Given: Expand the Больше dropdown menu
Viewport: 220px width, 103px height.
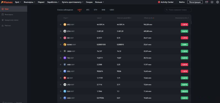Looking at the screenshot, I should [x=100, y=2].
